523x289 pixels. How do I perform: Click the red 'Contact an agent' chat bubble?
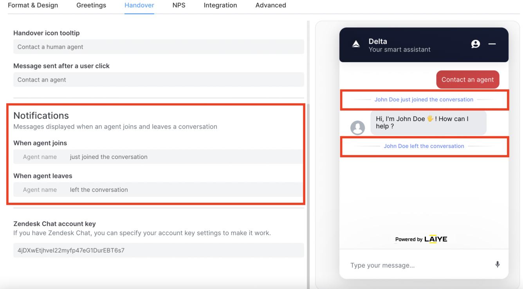468,80
